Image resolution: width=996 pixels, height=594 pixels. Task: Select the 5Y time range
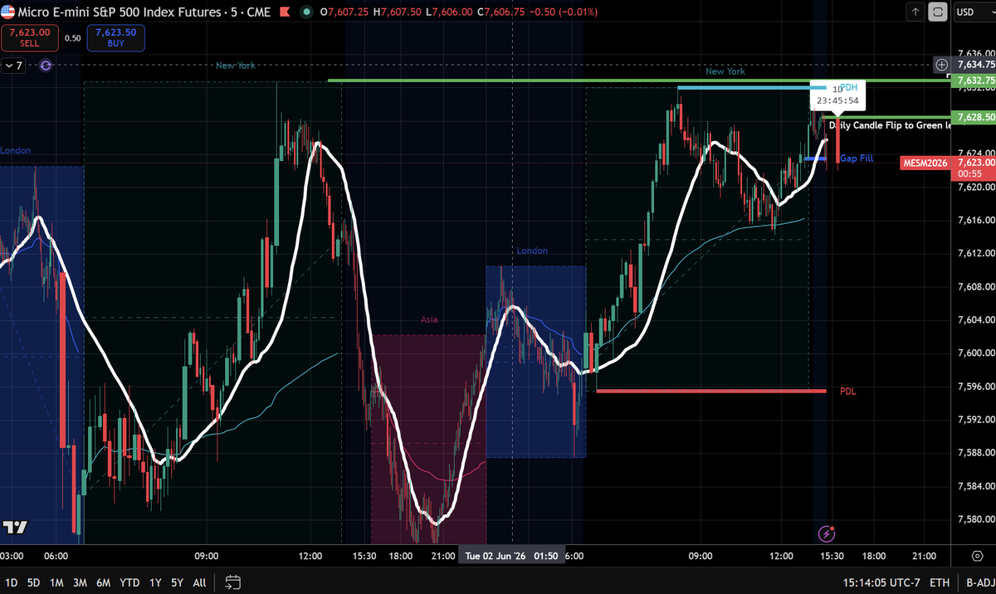[x=178, y=582]
